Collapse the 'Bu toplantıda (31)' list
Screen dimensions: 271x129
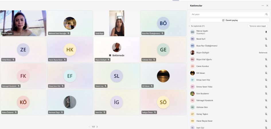(189, 26)
